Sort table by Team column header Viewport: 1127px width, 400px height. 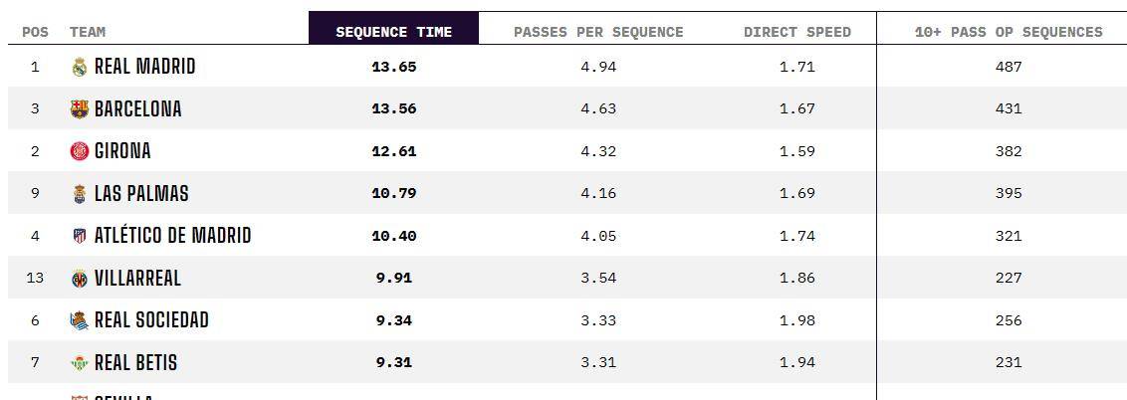coord(88,32)
